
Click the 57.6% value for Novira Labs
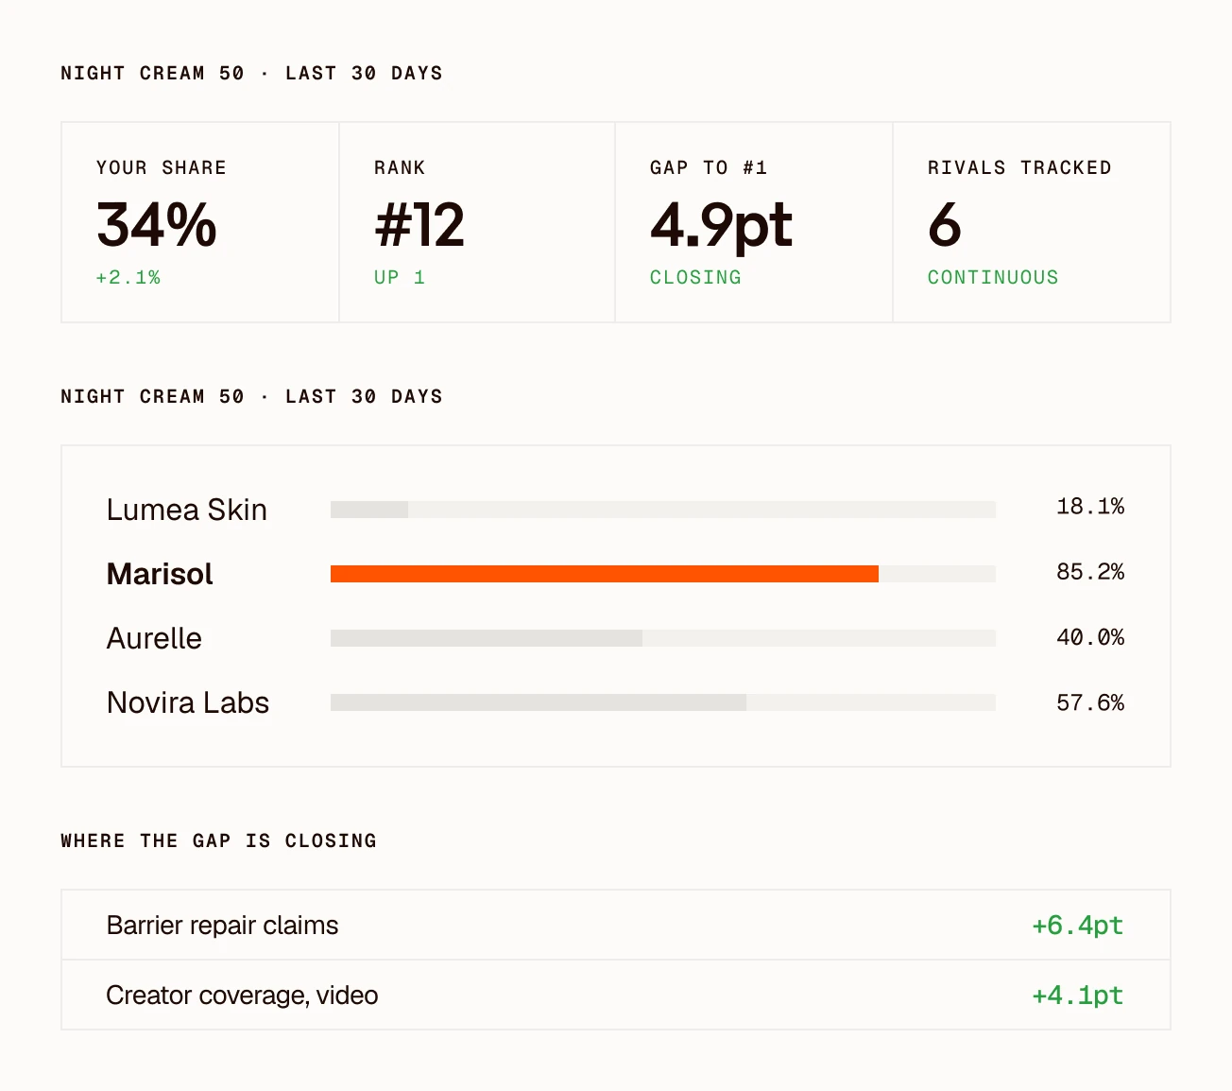[x=1090, y=702]
